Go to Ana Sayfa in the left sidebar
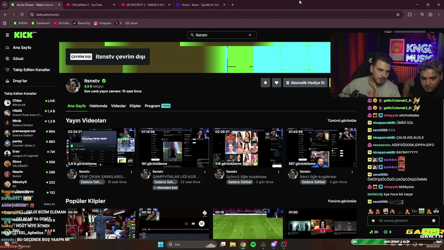This screenshot has height=250, width=444. [x=22, y=48]
